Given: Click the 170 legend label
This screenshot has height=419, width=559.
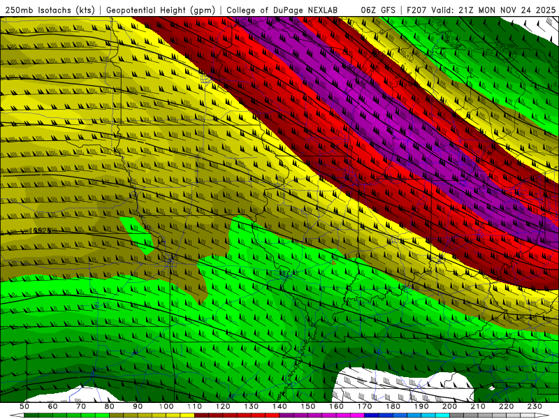Looking at the screenshot, I should point(365,406).
